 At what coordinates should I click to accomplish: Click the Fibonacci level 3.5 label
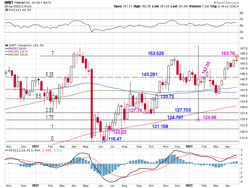click(38, 96)
